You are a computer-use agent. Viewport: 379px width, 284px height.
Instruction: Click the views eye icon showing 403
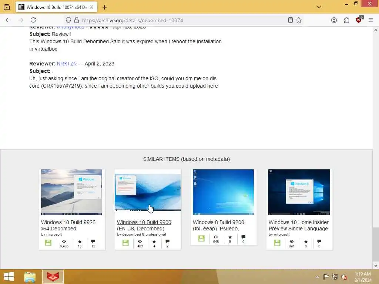[x=140, y=241]
